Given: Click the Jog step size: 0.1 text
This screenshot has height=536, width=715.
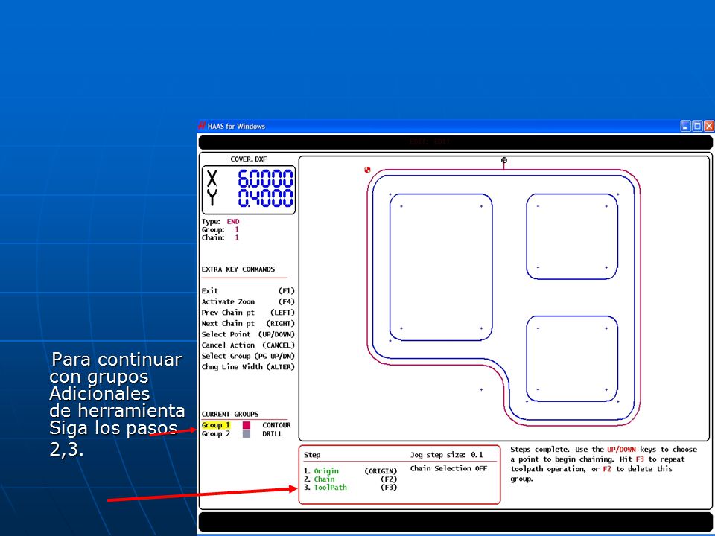Looking at the screenshot, I should (446, 454).
